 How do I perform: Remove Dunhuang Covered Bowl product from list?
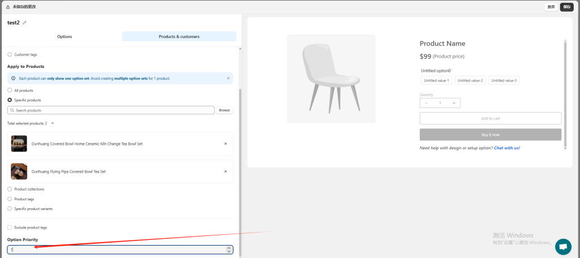point(225,144)
